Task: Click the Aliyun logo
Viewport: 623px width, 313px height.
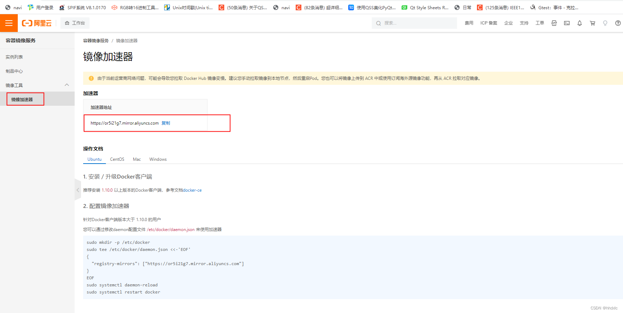Action: (37, 23)
